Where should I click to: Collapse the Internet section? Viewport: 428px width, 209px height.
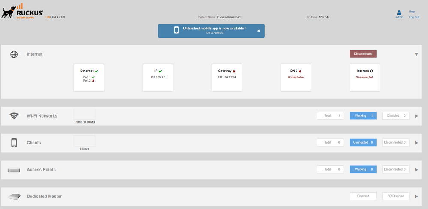416,54
